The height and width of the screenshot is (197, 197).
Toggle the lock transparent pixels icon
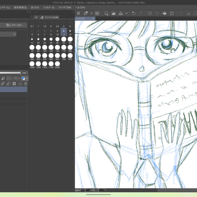[3, 78]
